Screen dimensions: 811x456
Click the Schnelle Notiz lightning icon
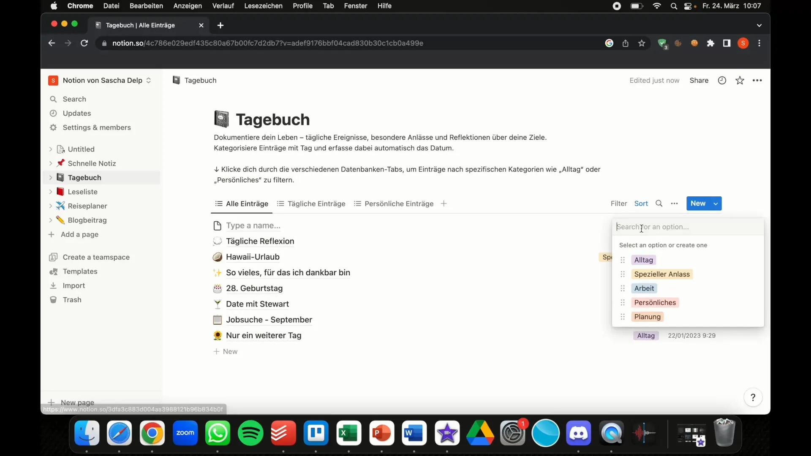click(60, 163)
